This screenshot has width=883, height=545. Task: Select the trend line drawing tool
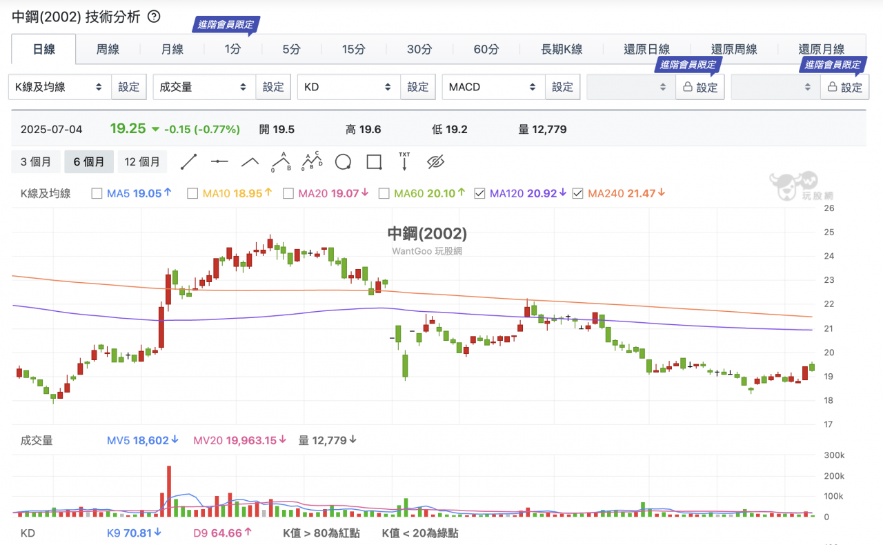point(189,162)
